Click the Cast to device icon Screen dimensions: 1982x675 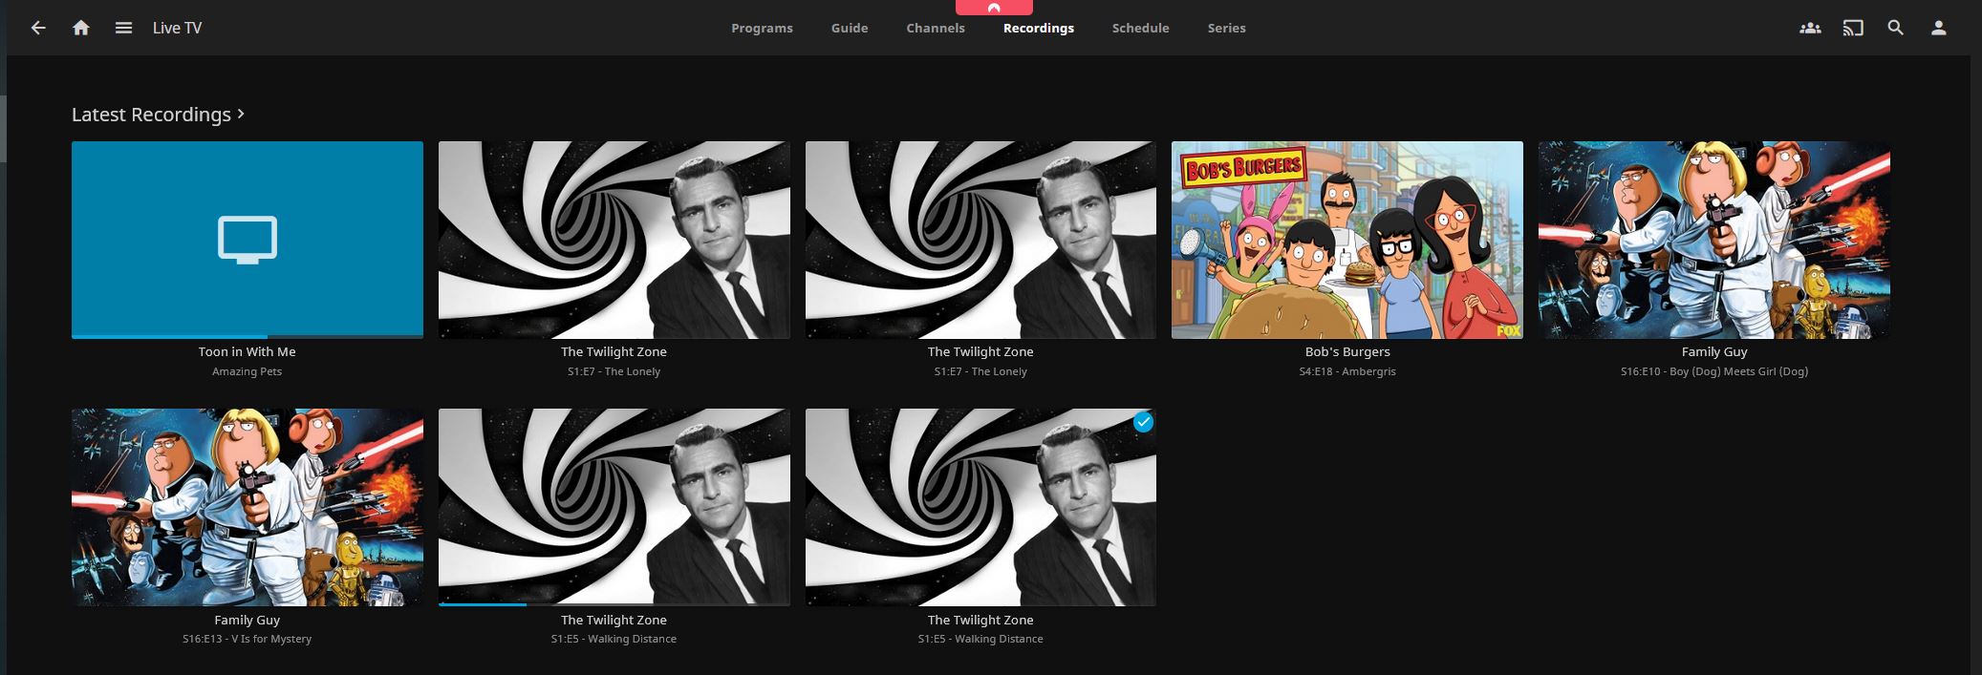click(1852, 28)
